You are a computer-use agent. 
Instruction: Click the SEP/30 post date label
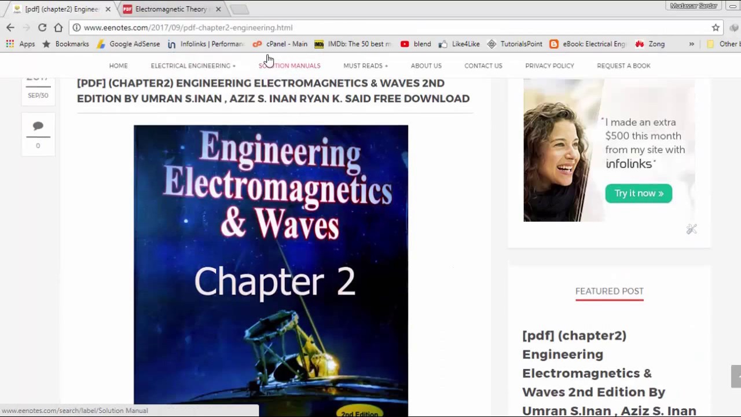pyautogui.click(x=38, y=96)
